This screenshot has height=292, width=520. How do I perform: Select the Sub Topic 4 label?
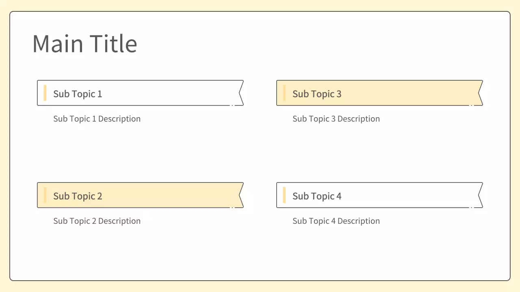317,196
